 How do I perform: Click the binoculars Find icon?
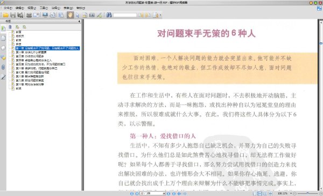(109, 15)
